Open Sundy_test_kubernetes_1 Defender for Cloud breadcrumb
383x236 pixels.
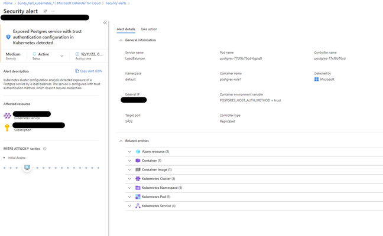click(59, 3)
